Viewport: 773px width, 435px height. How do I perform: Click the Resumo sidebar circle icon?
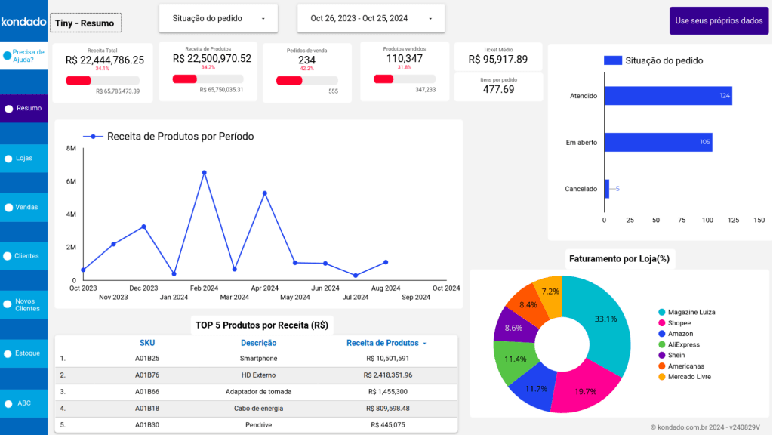(9, 109)
